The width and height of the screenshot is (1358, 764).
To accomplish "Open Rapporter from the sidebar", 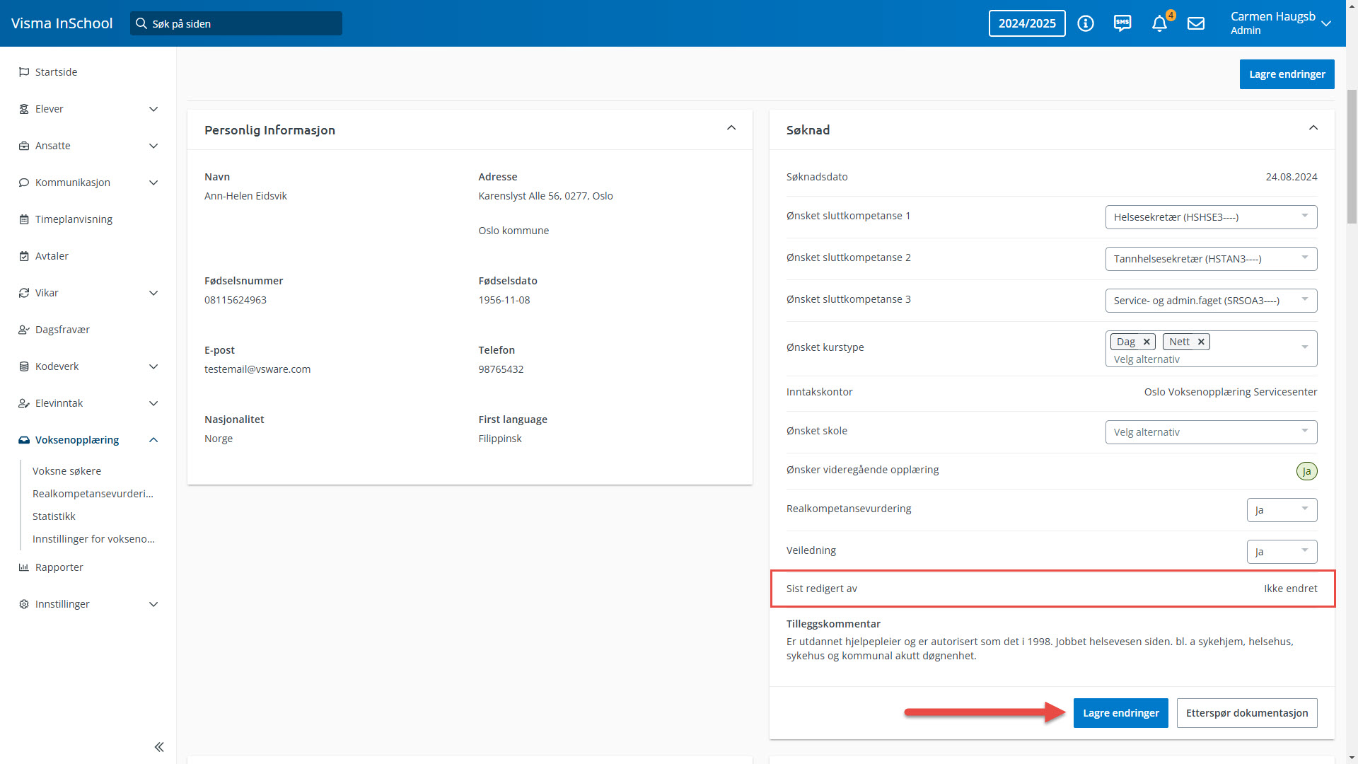I will [59, 567].
